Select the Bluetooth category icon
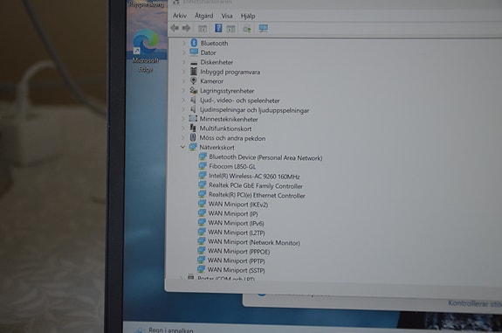 coord(194,43)
